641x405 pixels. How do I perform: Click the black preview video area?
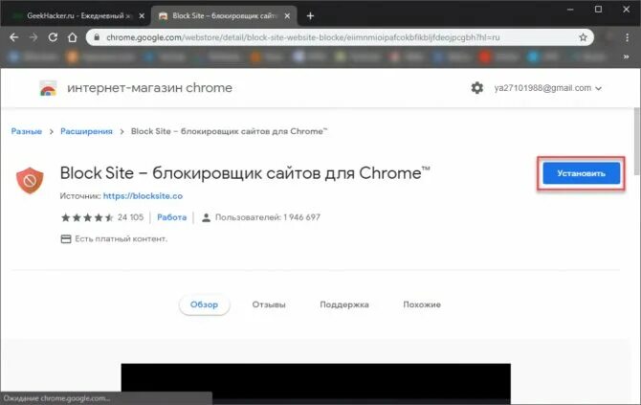(x=316, y=382)
